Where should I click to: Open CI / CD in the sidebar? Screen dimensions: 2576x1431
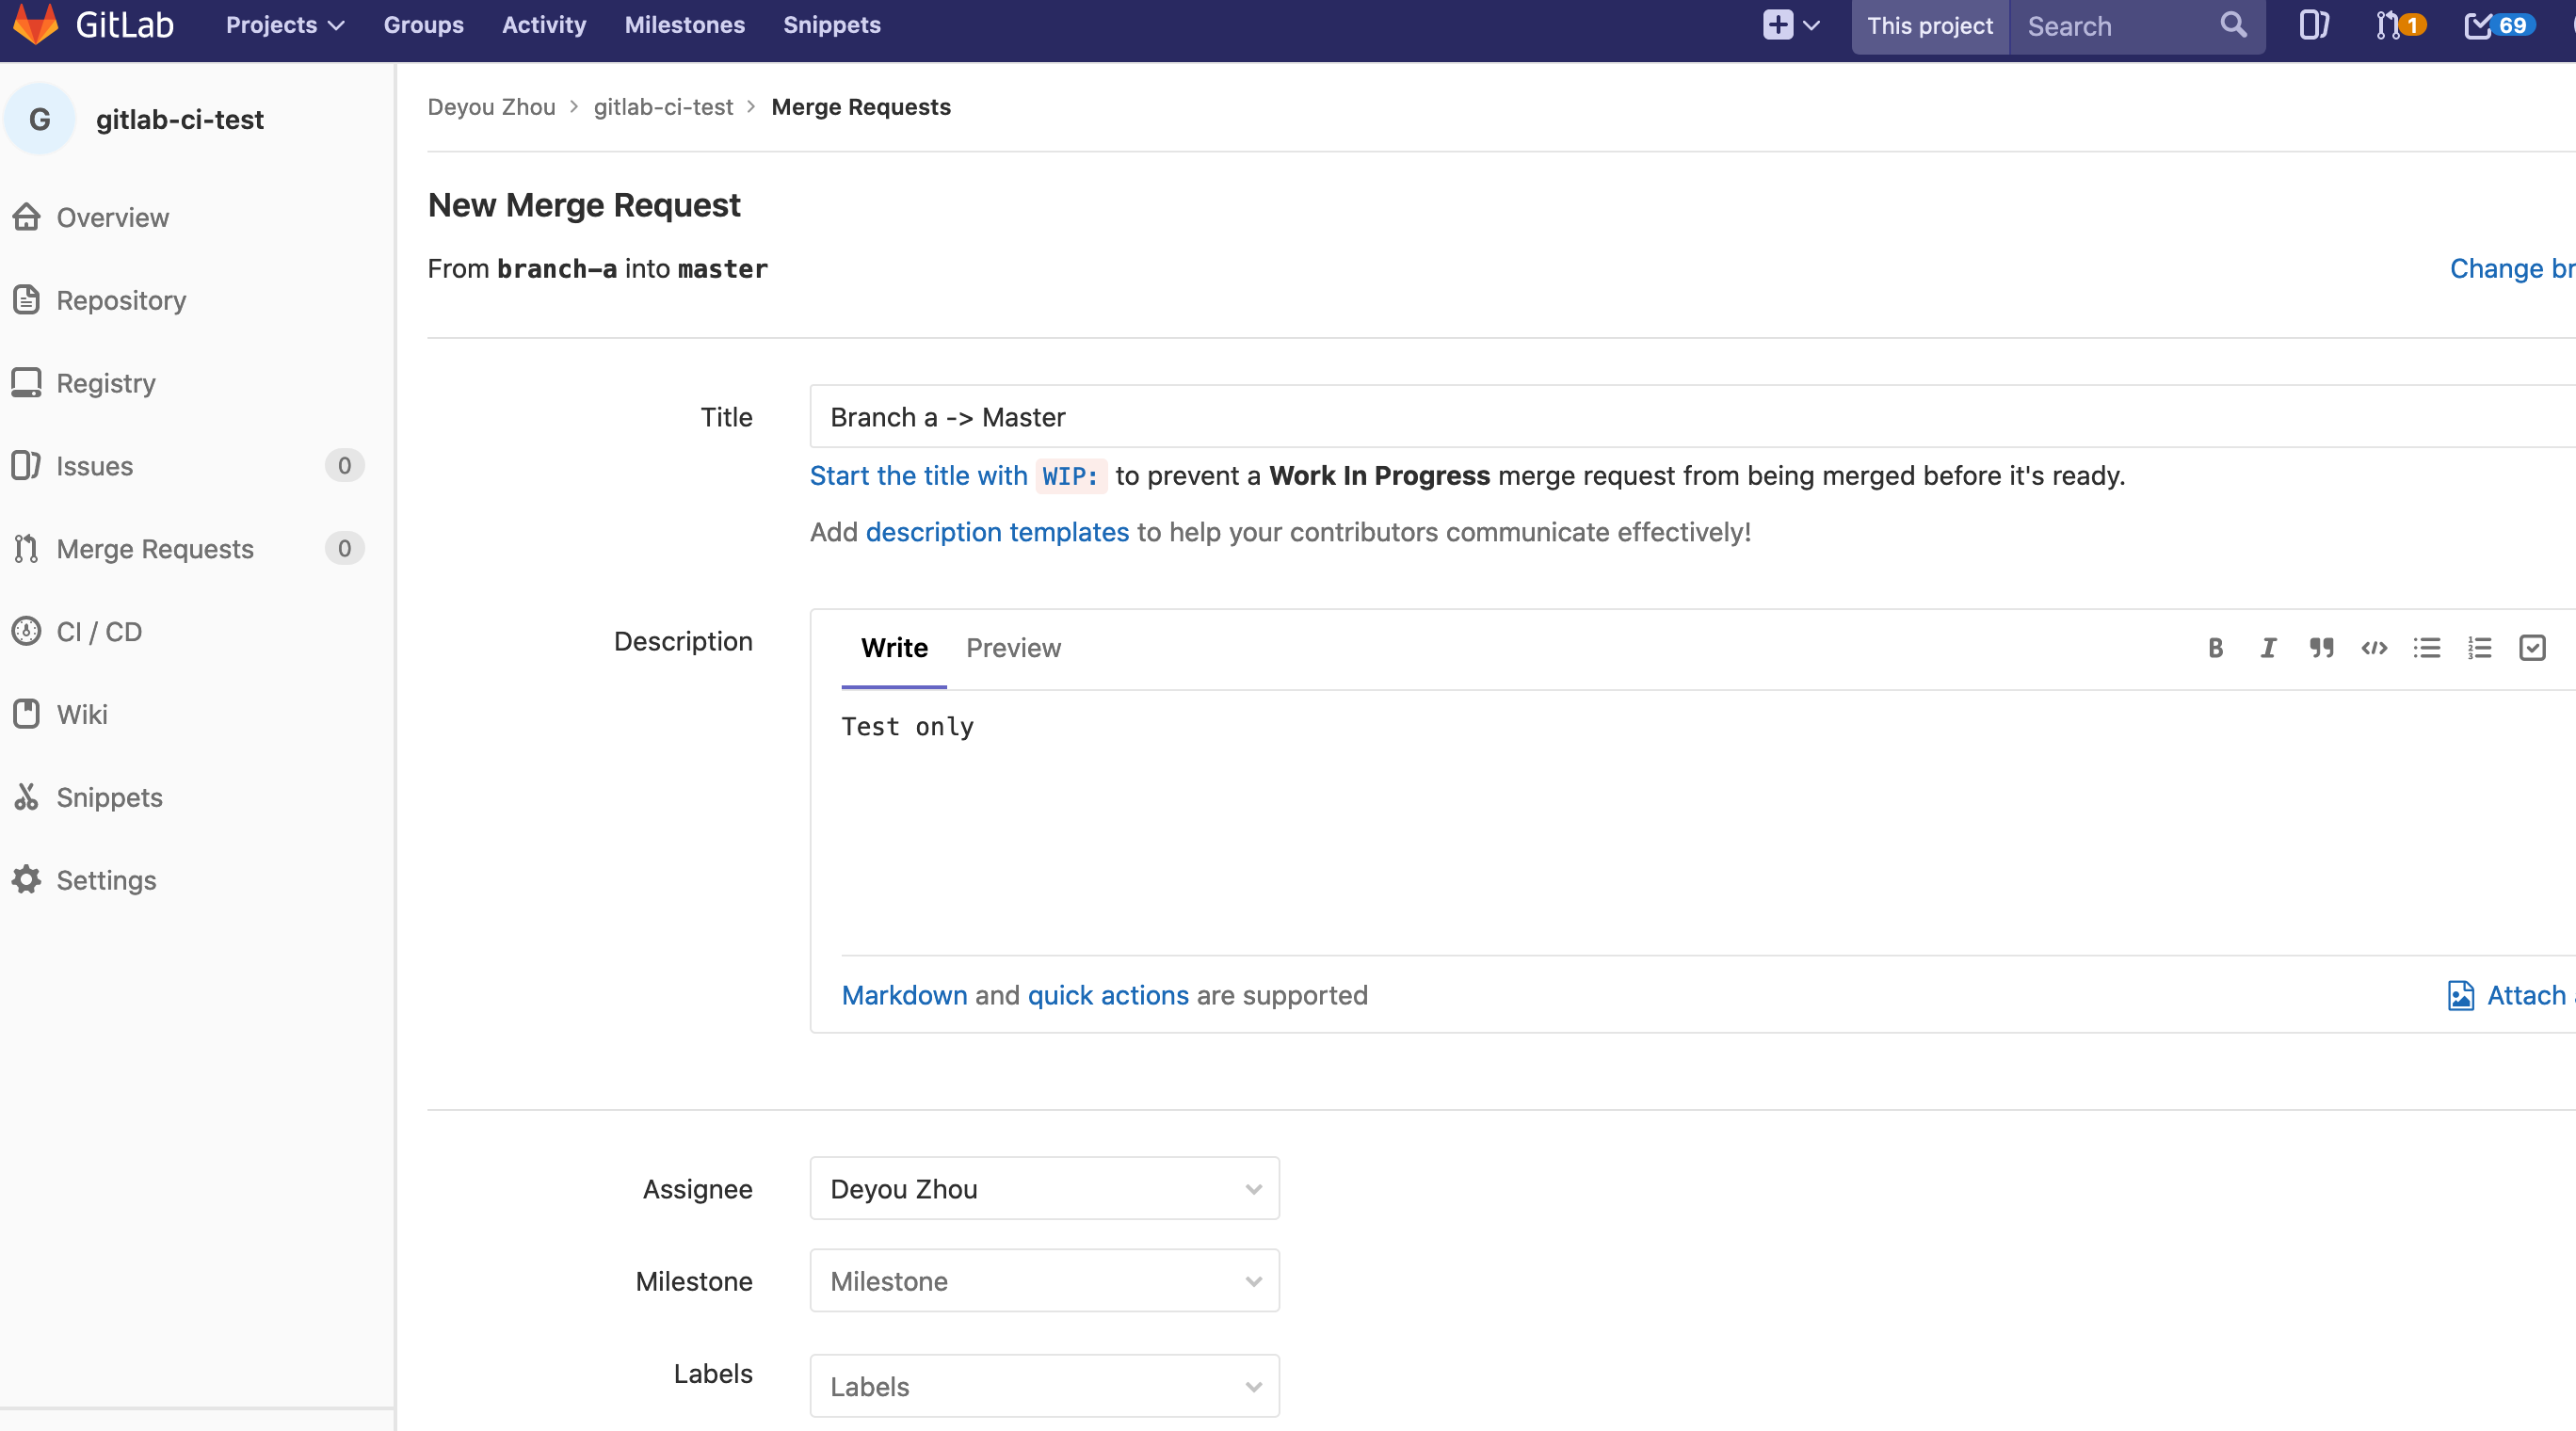click(99, 632)
